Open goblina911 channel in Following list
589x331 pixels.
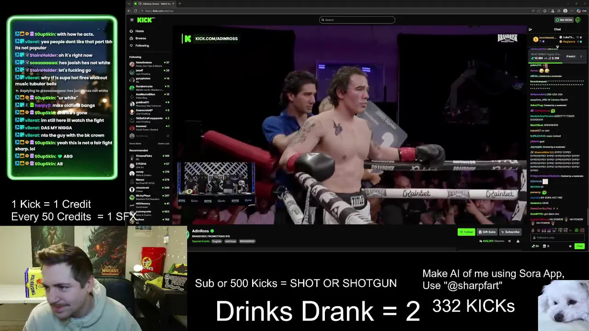click(149, 103)
